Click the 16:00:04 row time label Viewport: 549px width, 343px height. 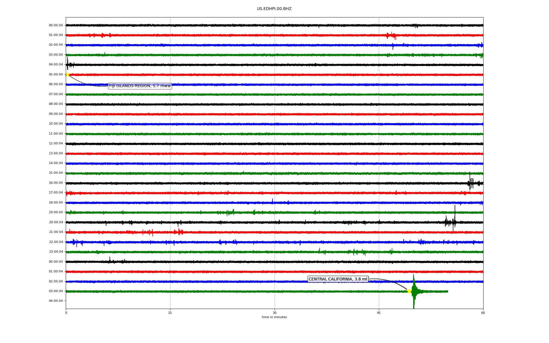pyautogui.click(x=56, y=183)
